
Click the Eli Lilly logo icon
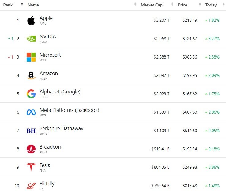coord(31,186)
